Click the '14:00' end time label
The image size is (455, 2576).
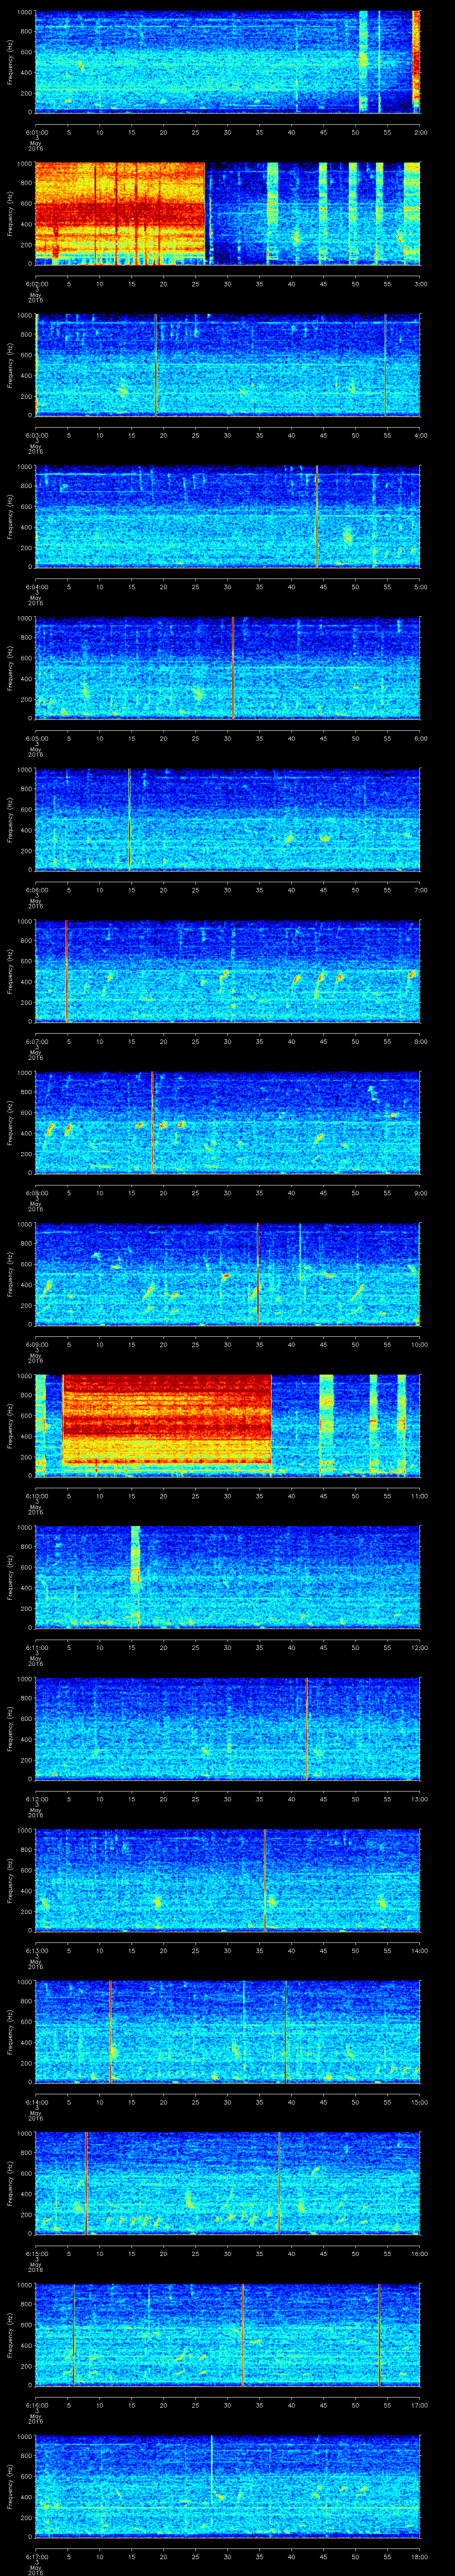tap(419, 1951)
